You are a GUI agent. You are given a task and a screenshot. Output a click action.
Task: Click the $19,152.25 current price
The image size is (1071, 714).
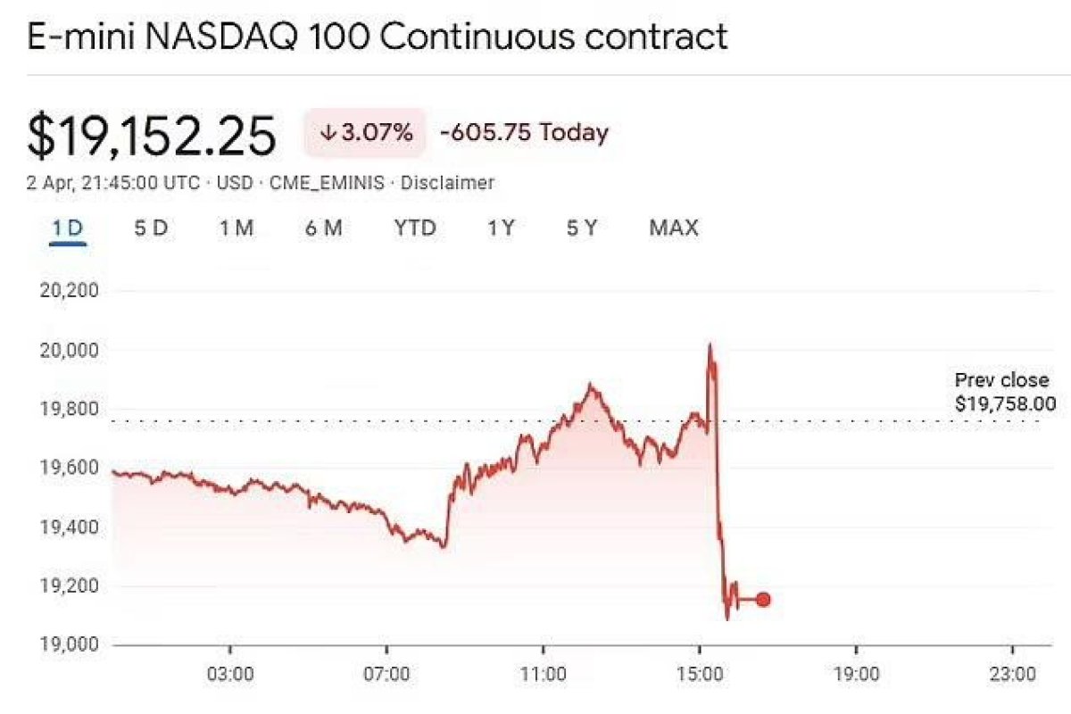[x=151, y=136]
